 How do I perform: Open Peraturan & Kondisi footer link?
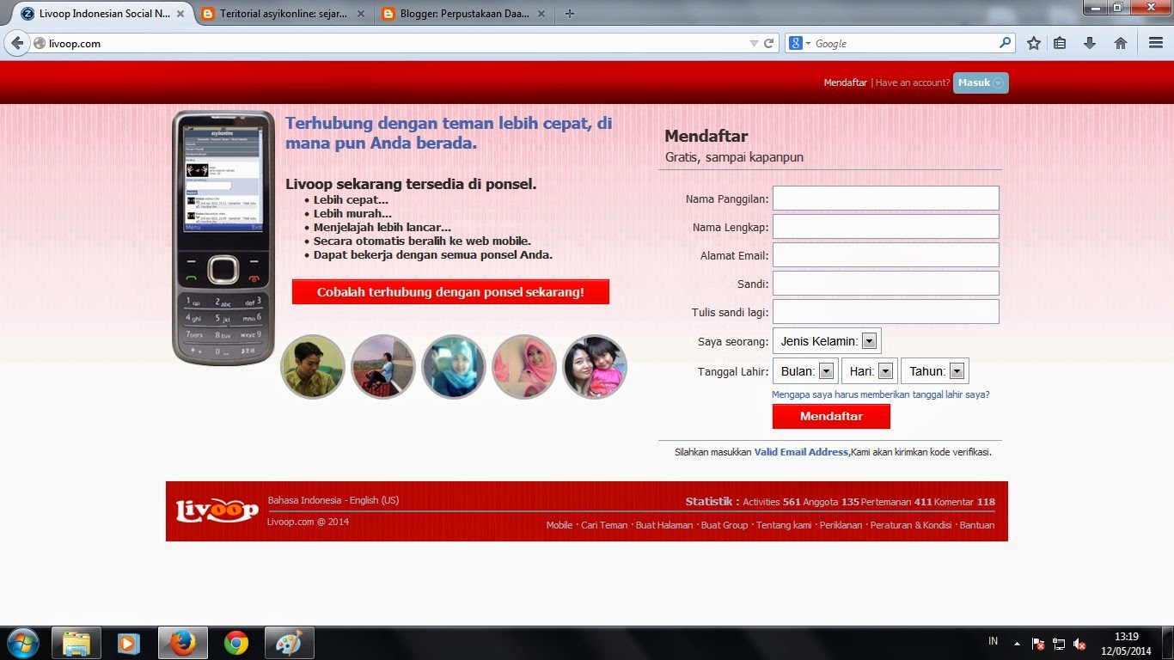[x=911, y=525]
